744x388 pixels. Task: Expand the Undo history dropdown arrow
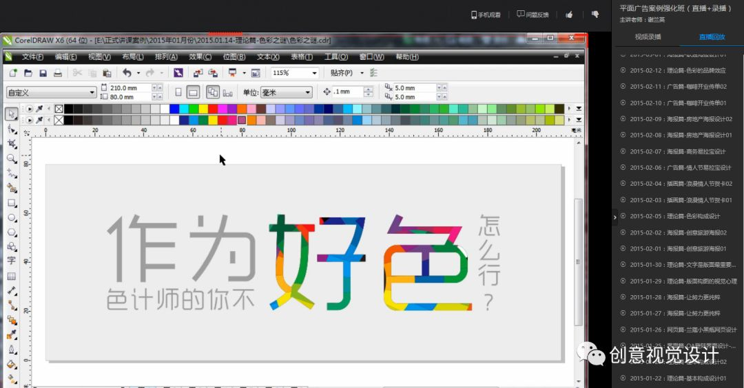[138, 73]
